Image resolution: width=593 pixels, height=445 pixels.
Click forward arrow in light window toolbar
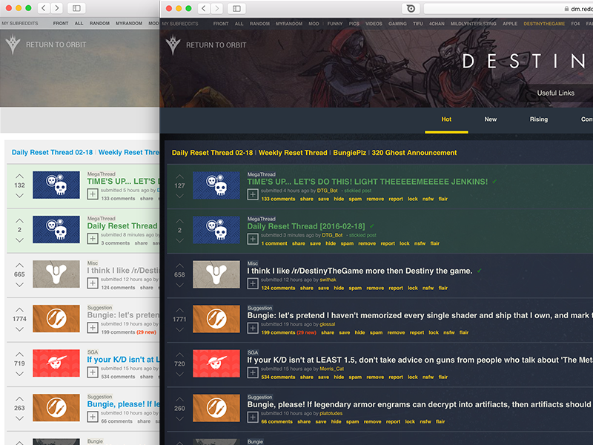click(56, 8)
